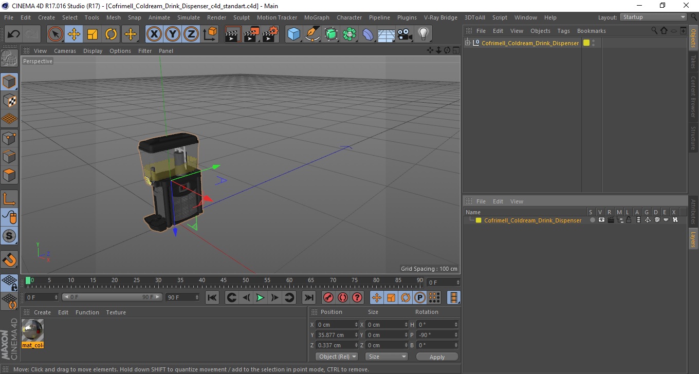The height and width of the screenshot is (374, 699).
Task: Open the Layout Startup dropdown
Action: (653, 17)
